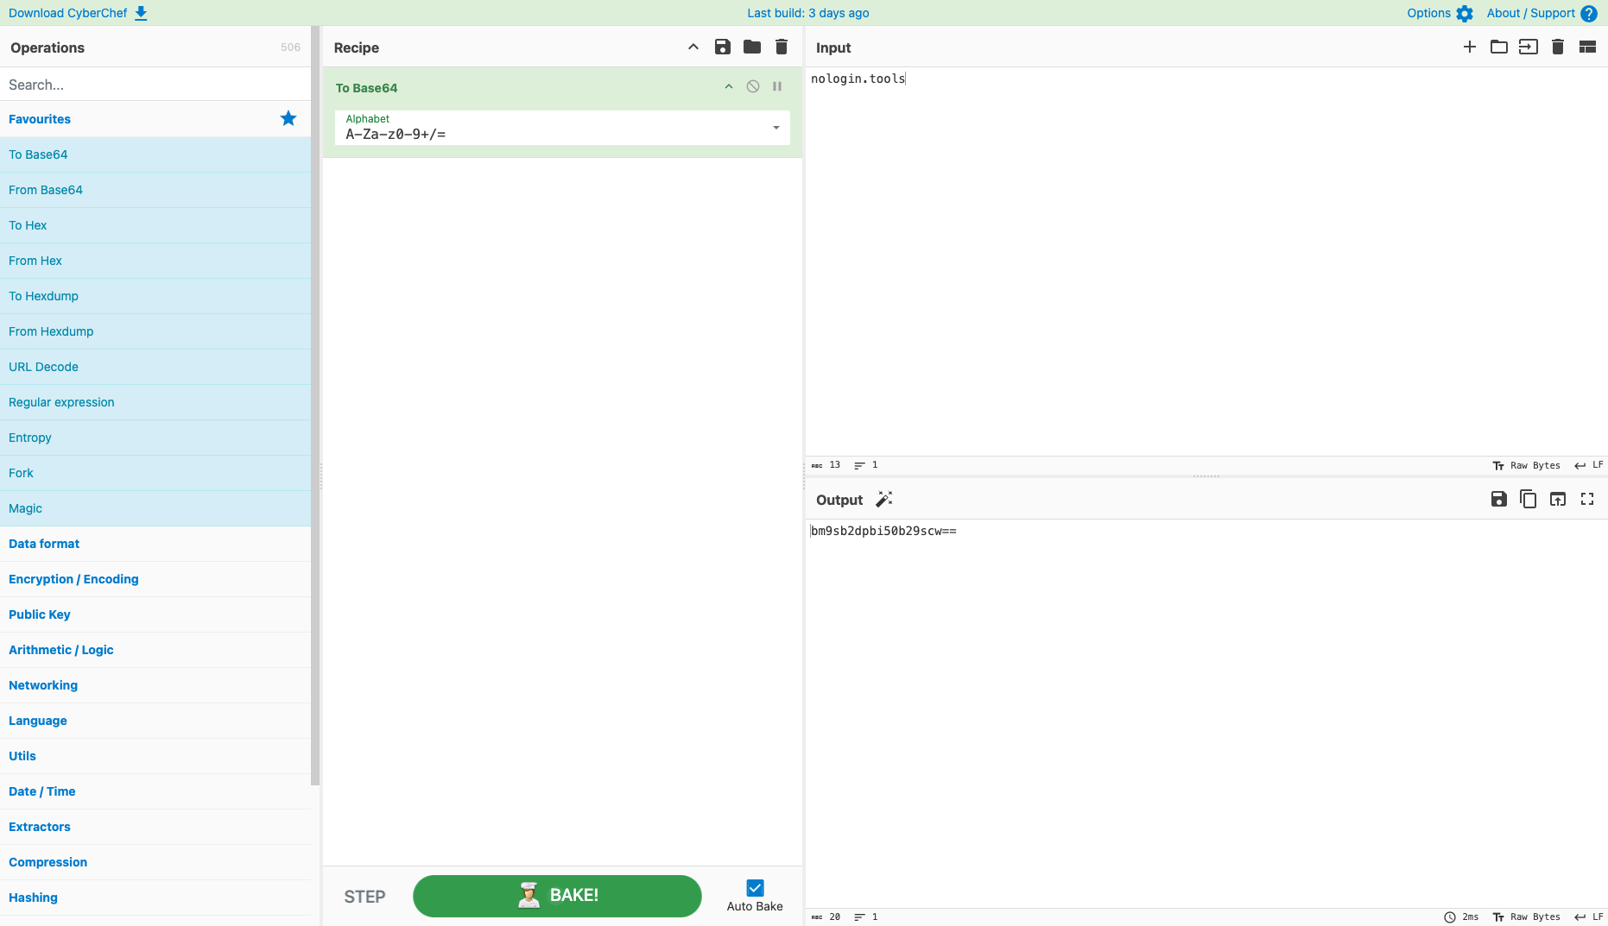The width and height of the screenshot is (1608, 926).
Task: Load a saved recipe folder icon
Action: pyautogui.click(x=752, y=47)
